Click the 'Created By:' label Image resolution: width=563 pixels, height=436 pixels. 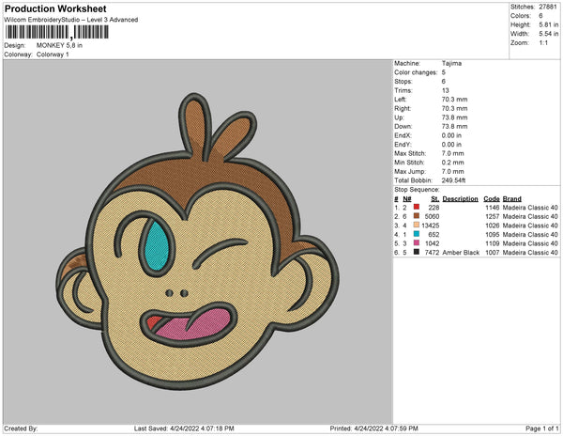tap(21, 428)
